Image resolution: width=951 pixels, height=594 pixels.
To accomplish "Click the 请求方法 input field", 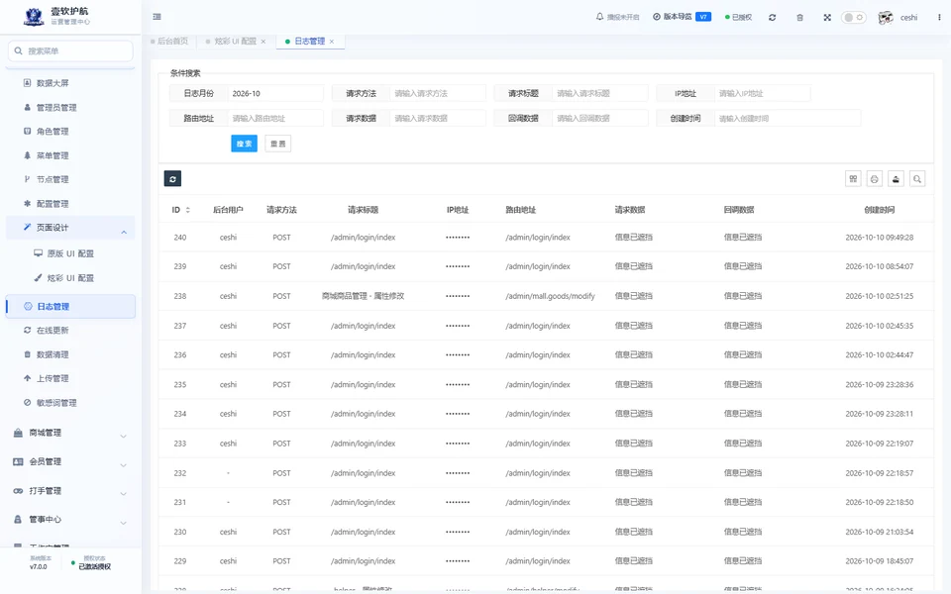I will (x=437, y=93).
